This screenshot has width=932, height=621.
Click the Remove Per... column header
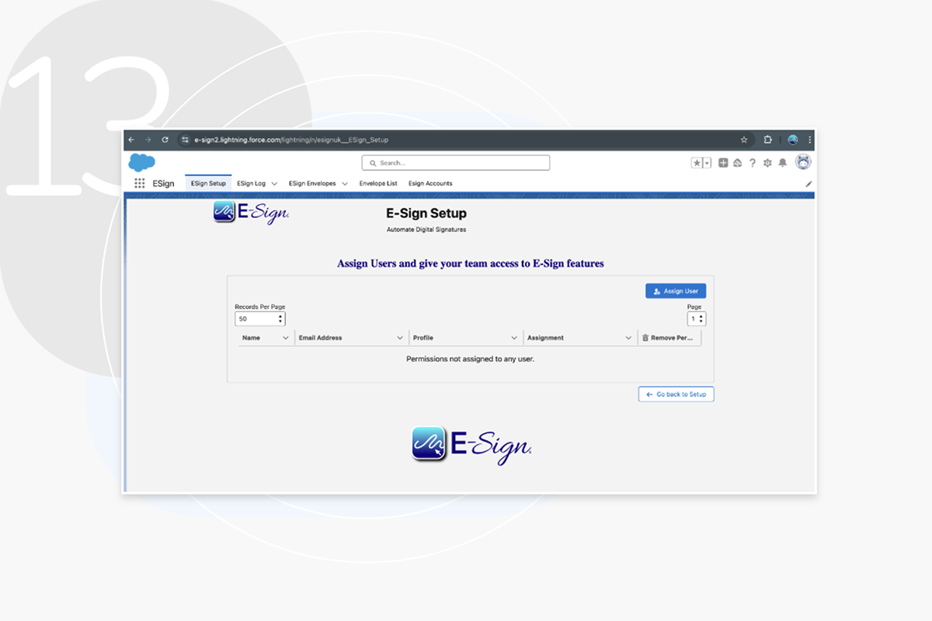(668, 338)
